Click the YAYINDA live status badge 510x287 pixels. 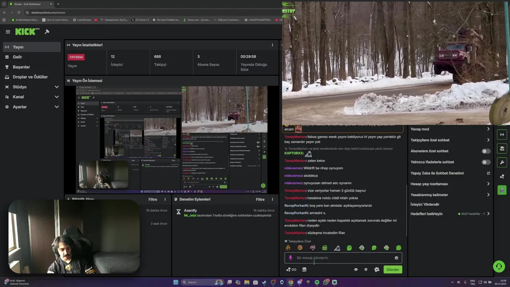click(76, 57)
